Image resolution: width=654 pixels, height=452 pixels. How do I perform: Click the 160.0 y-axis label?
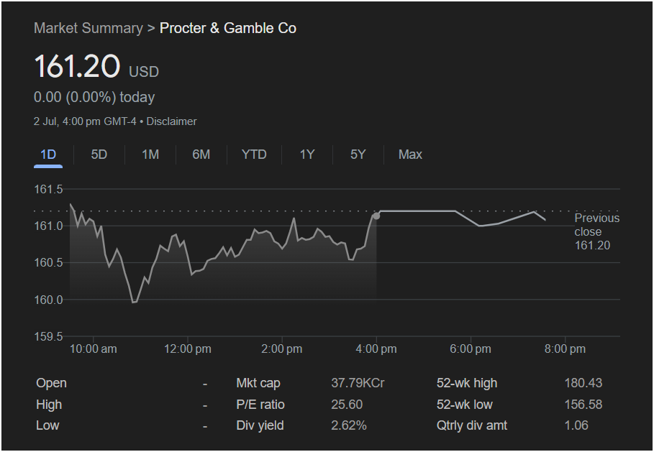click(x=48, y=300)
